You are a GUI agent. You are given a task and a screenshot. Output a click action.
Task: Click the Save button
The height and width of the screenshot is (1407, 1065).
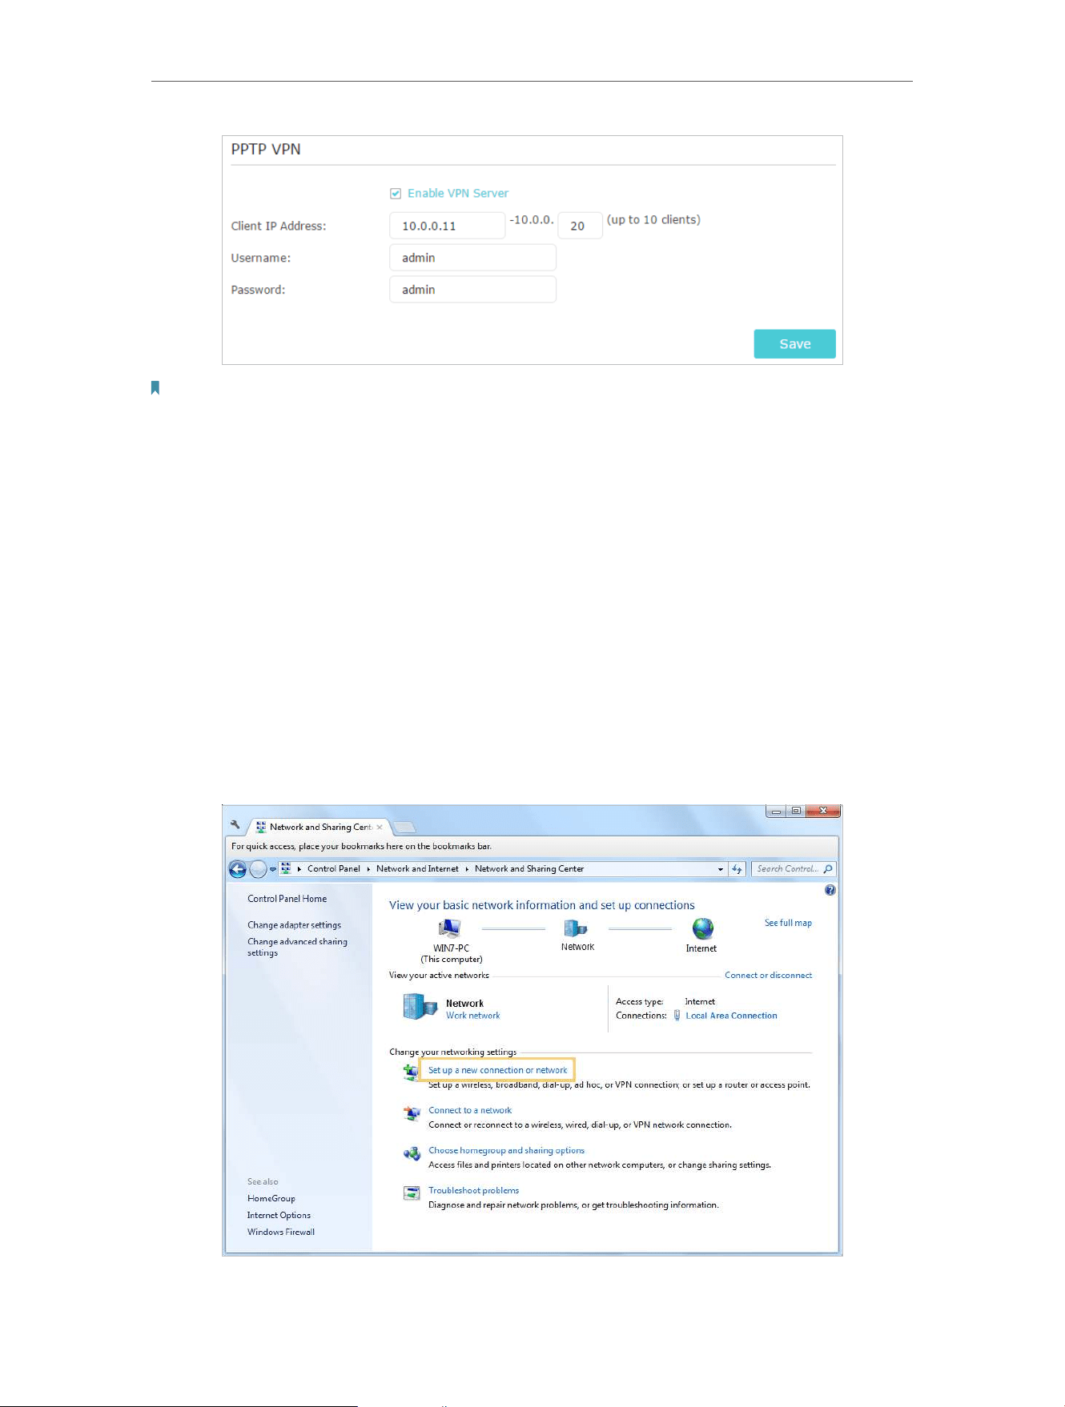[x=794, y=343]
